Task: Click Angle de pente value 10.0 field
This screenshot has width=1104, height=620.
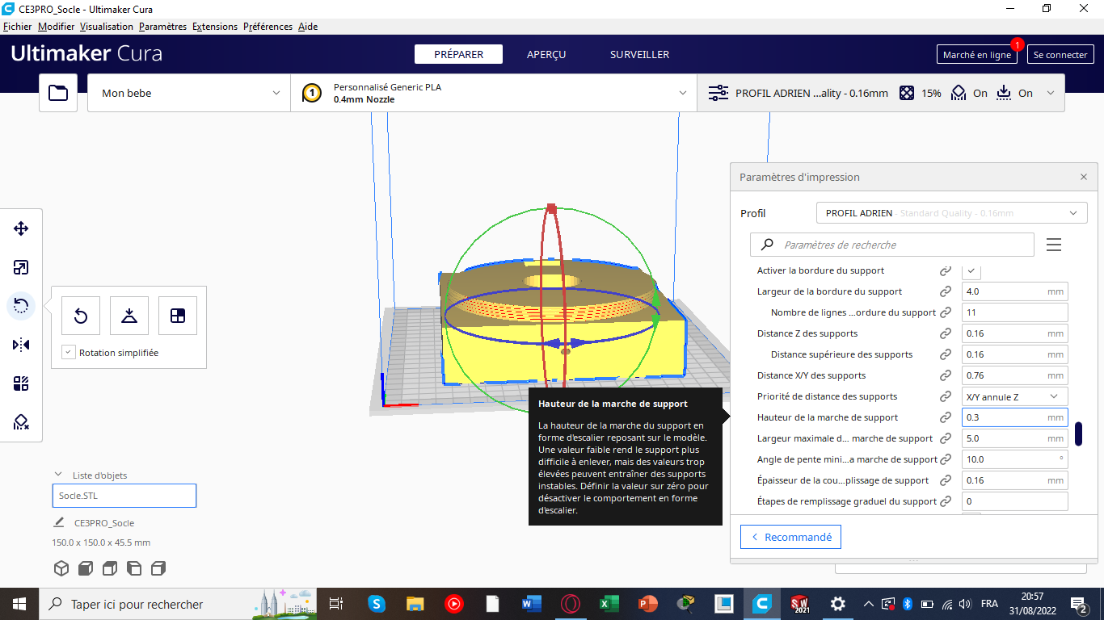Action: (1014, 459)
